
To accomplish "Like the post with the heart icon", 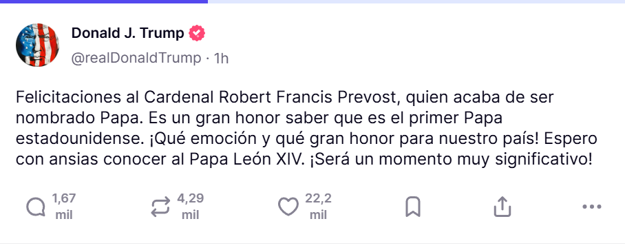I will tap(288, 207).
